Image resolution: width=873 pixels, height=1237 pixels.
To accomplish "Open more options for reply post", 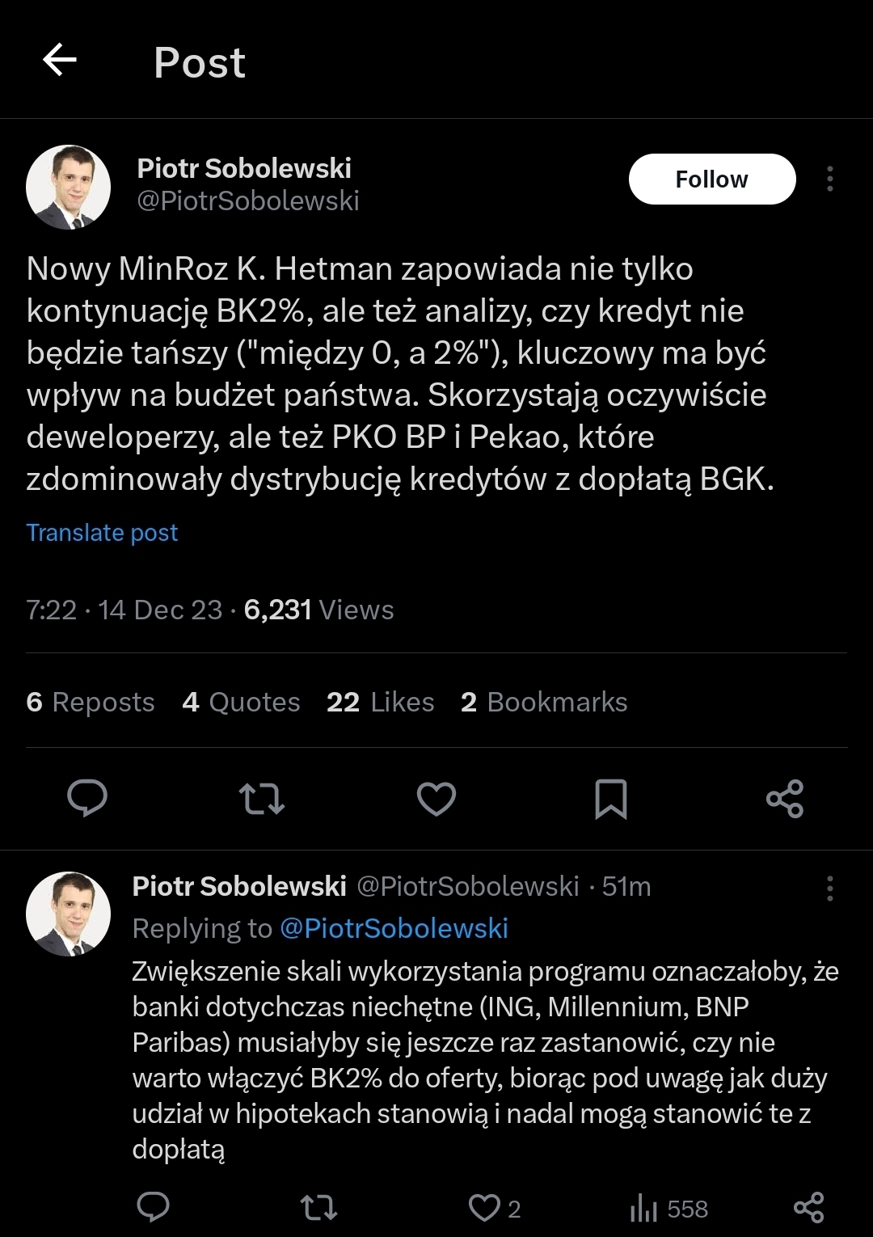I will pyautogui.click(x=829, y=888).
